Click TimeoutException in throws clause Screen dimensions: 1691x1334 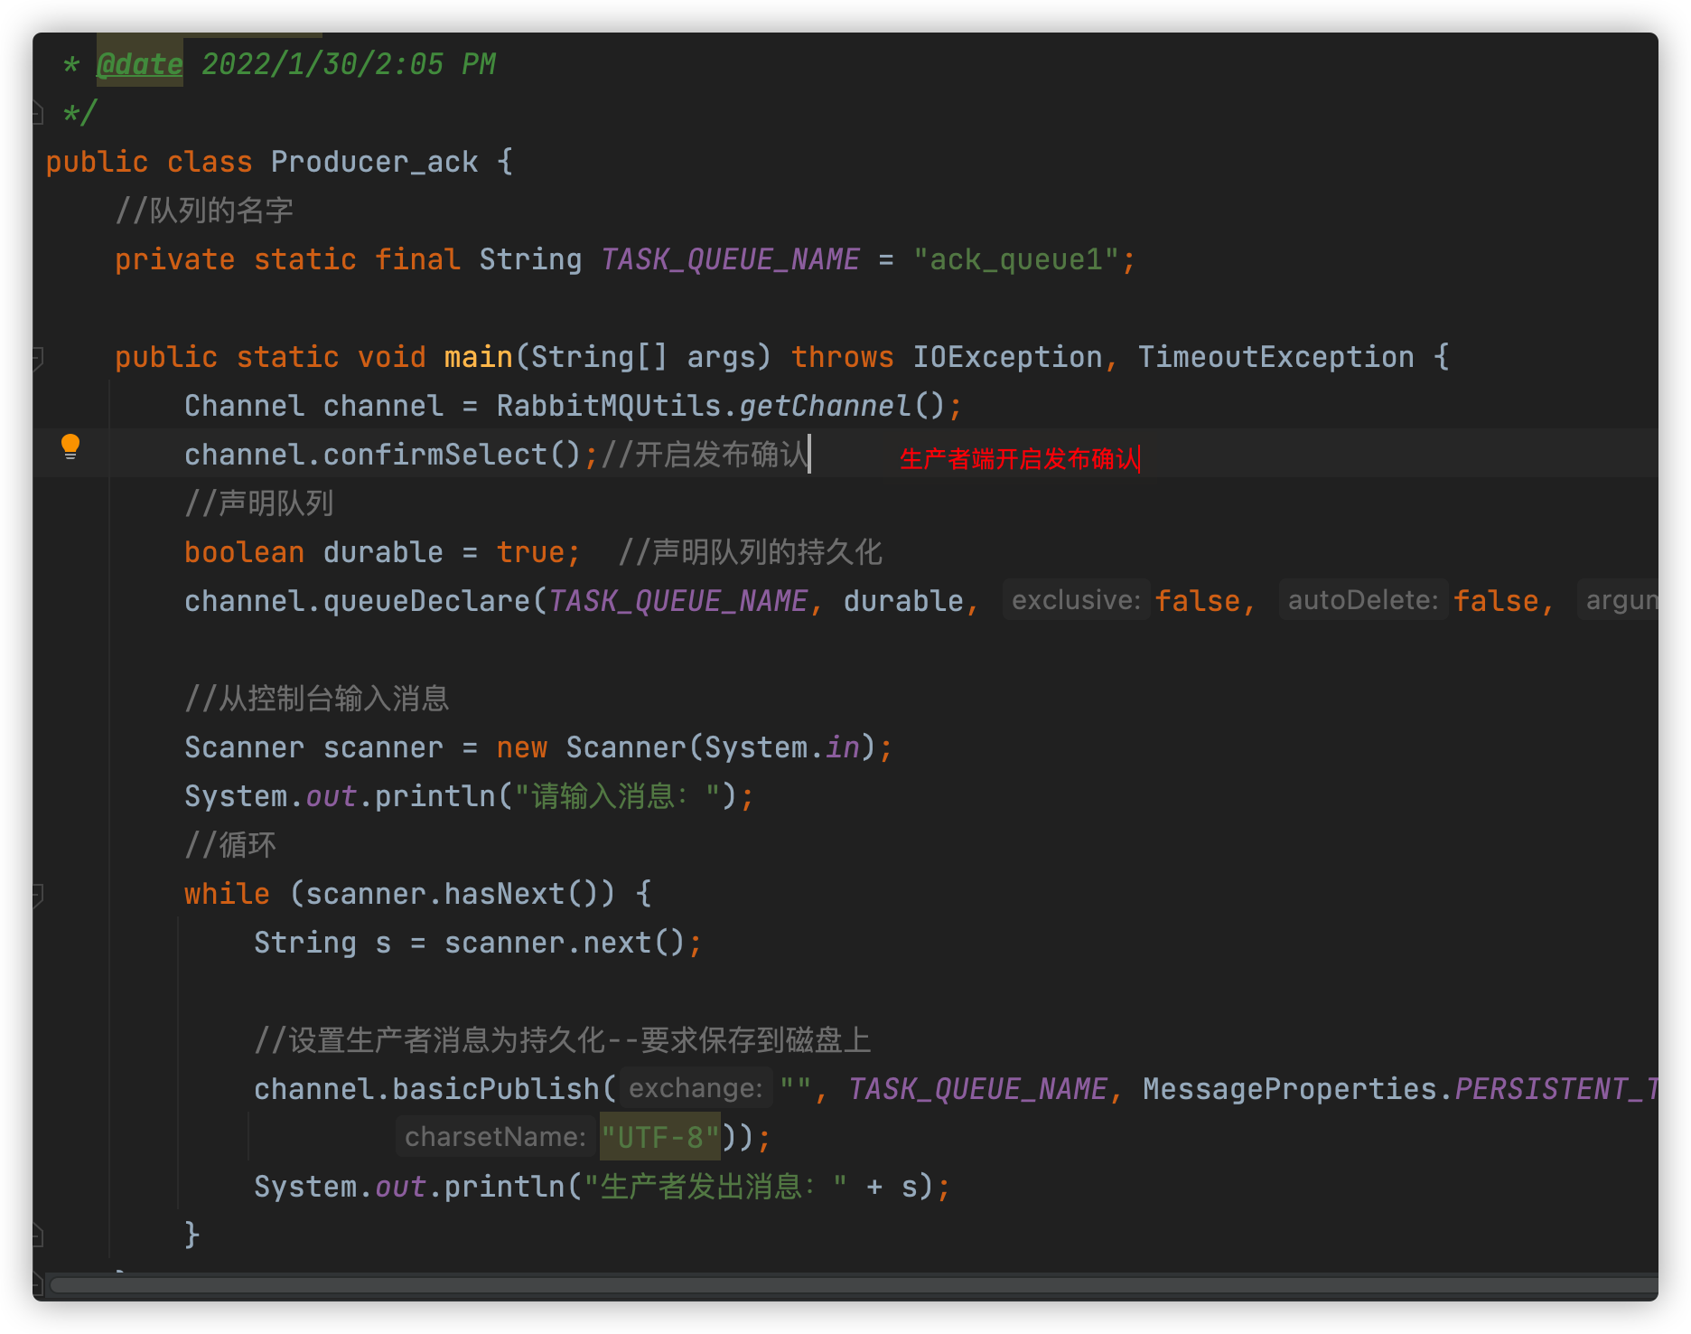1275,357
